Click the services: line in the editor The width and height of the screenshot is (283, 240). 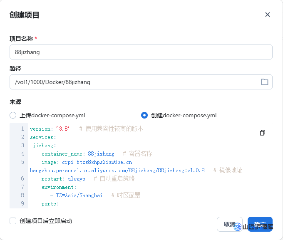[x=42, y=137]
